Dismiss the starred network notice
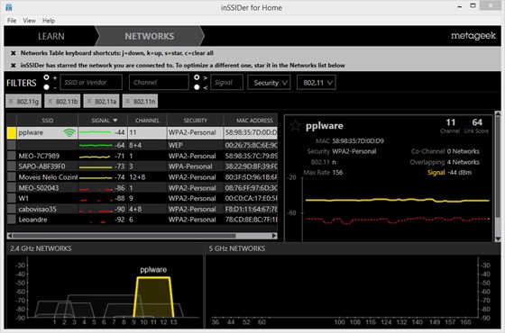This screenshot has height=333, width=505. coord(14,65)
